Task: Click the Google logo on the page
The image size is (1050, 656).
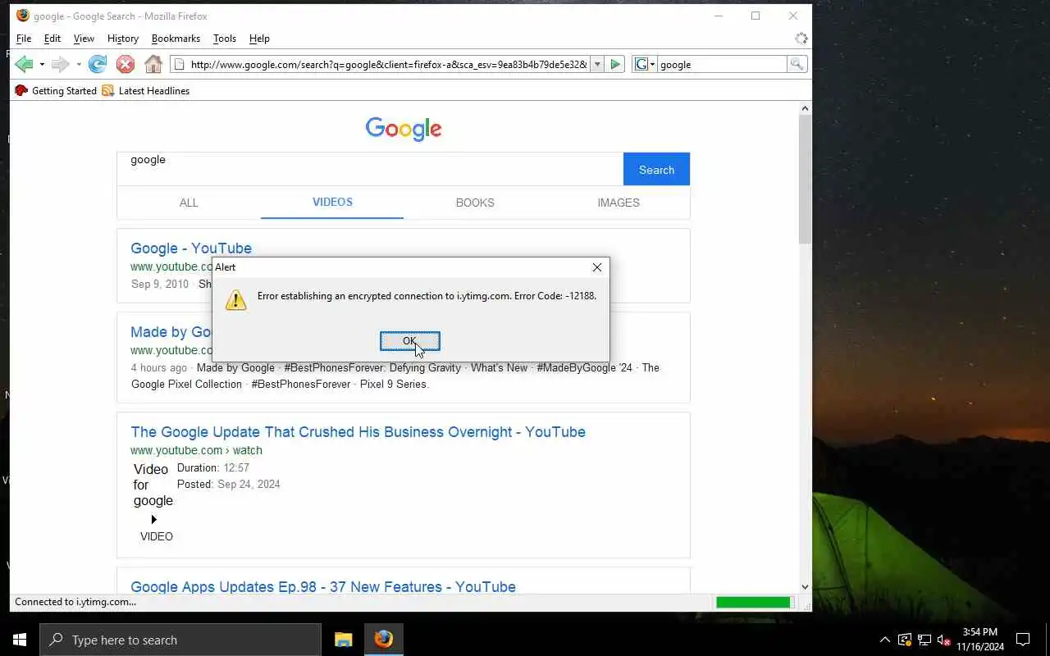Action: pyautogui.click(x=404, y=129)
